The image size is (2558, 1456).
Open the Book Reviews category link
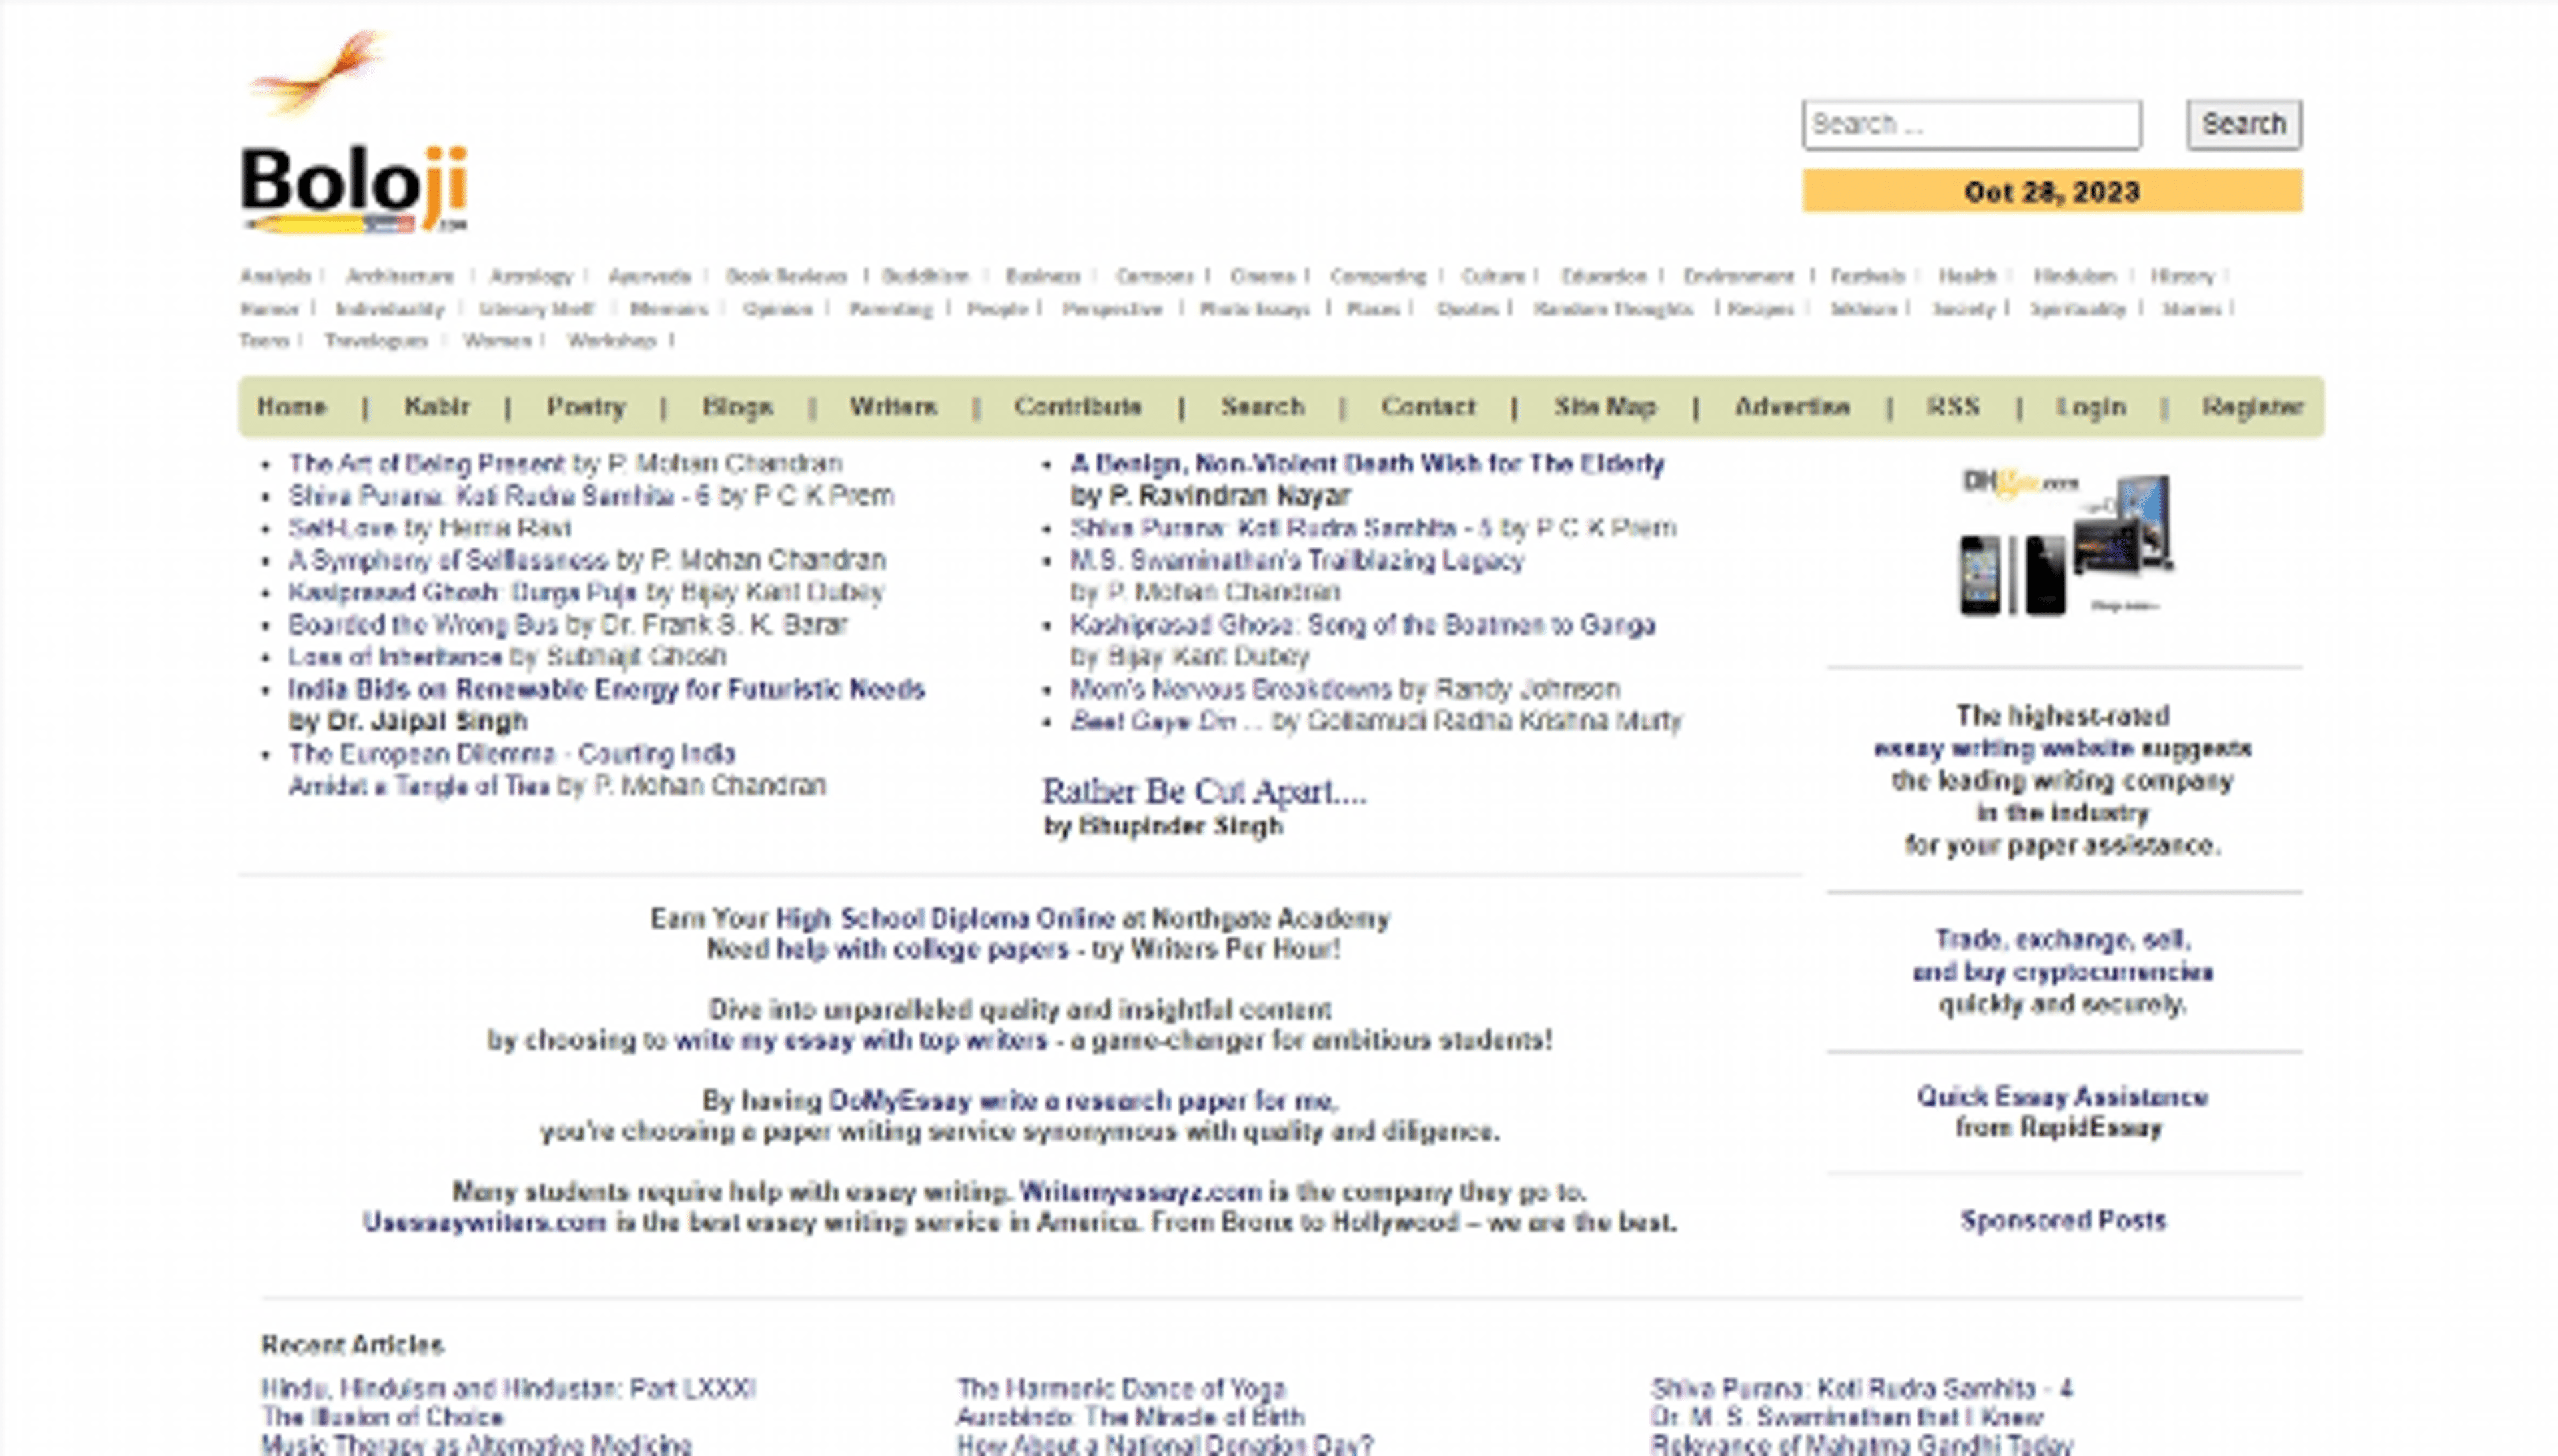tap(786, 277)
